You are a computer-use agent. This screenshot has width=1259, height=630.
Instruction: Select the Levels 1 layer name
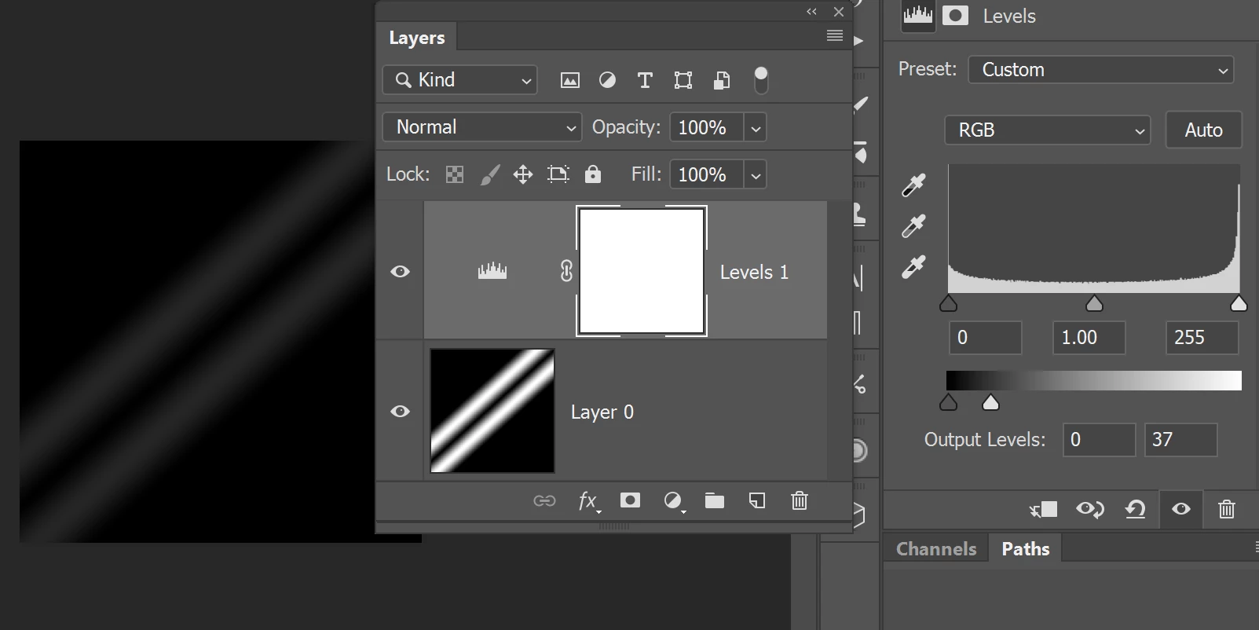click(x=754, y=272)
